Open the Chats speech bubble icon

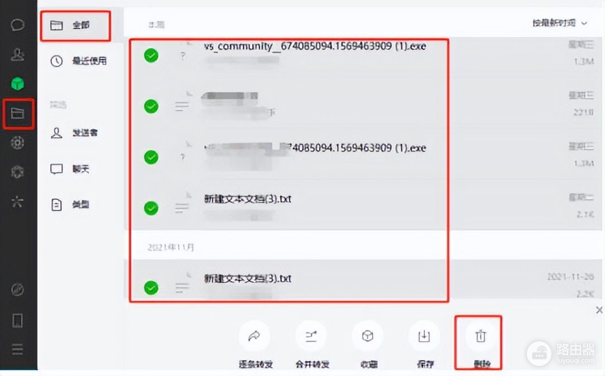click(17, 26)
